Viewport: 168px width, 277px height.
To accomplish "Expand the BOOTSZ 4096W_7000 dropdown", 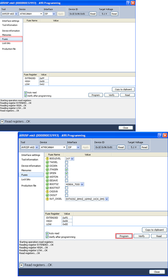I will (82, 184).
